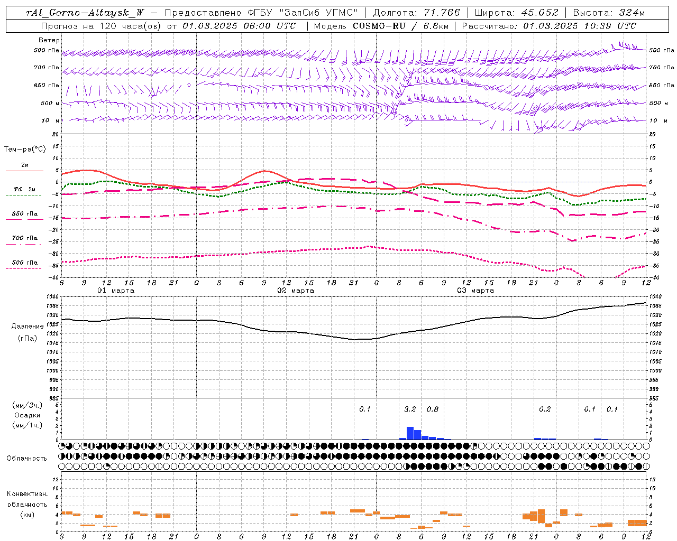Click the (мм/3ч.) precipitation unit label
This screenshot has height=541, width=677.
(28, 405)
